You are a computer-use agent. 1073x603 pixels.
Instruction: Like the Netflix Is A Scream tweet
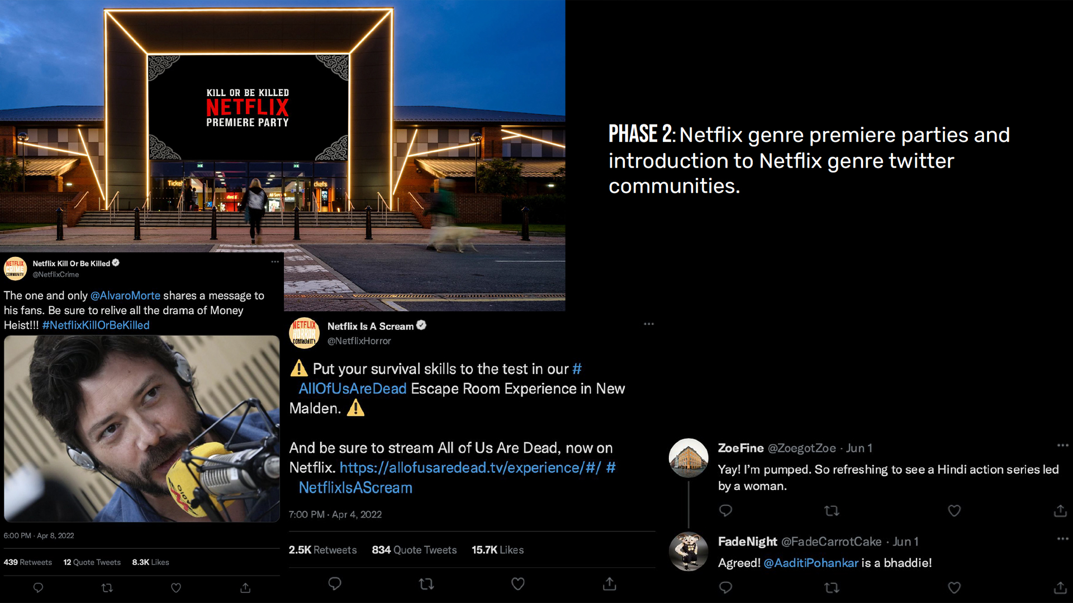tap(518, 583)
